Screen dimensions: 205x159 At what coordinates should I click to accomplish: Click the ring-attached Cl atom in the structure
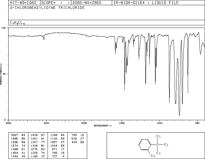point(153,156)
